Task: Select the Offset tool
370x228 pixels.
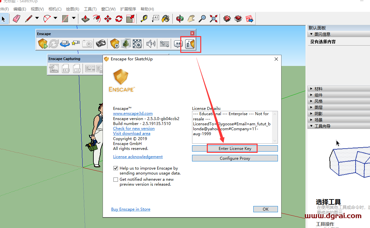Action: [x=97, y=19]
